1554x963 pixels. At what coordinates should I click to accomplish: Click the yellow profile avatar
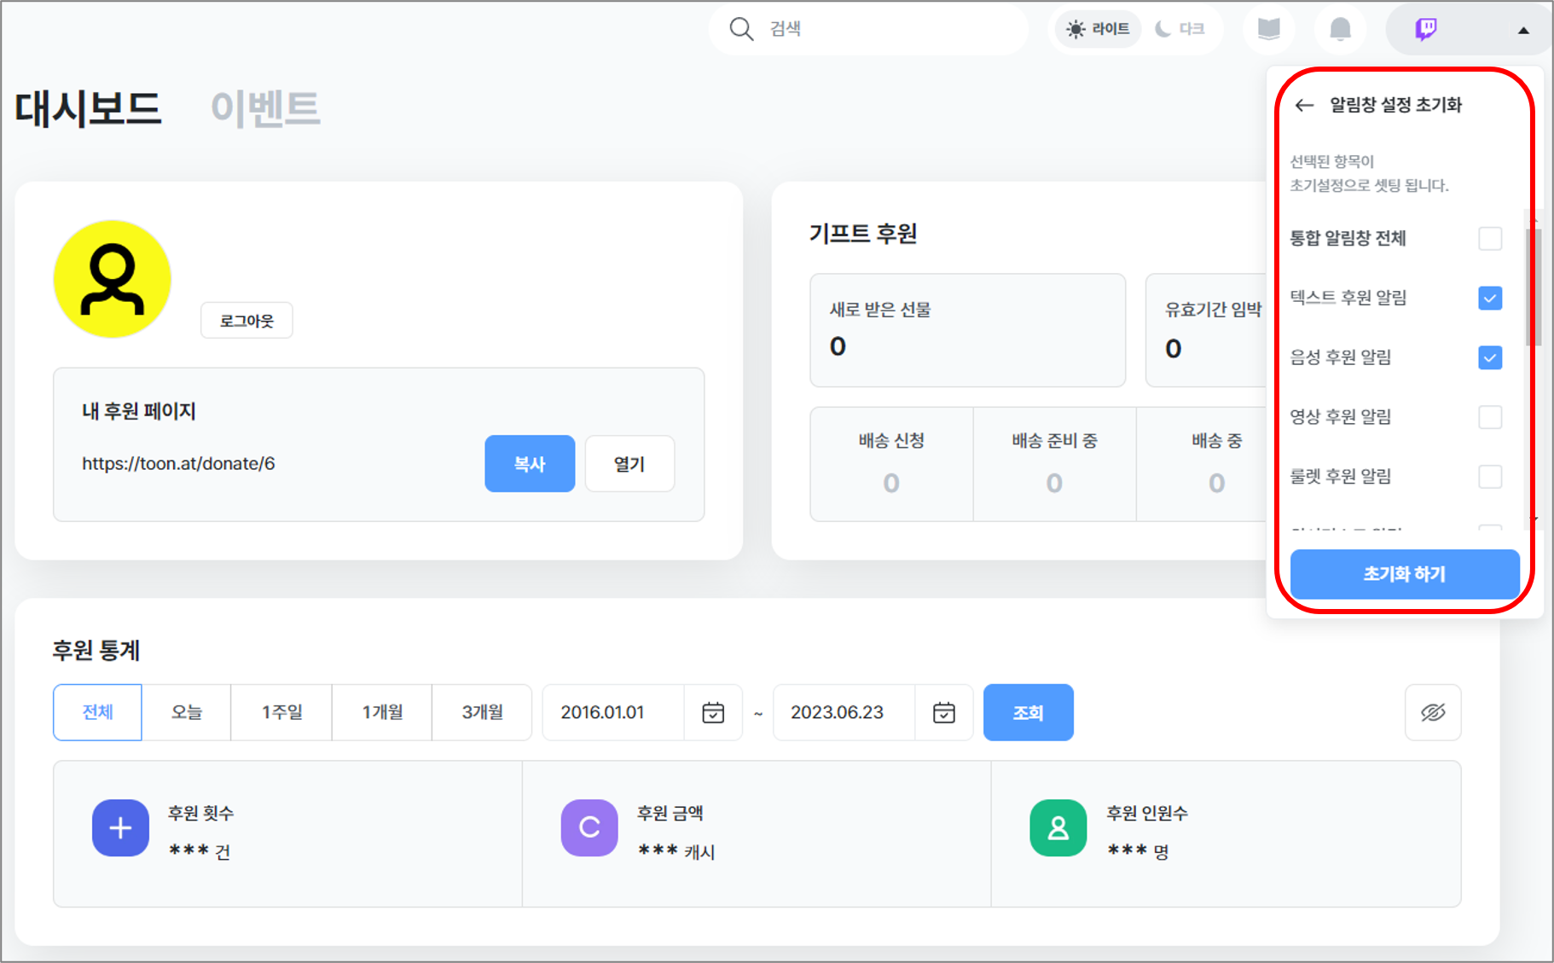113,279
